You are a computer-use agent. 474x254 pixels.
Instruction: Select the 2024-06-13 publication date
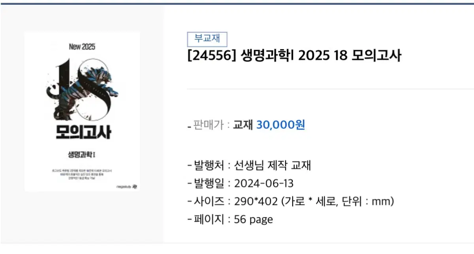264,184
